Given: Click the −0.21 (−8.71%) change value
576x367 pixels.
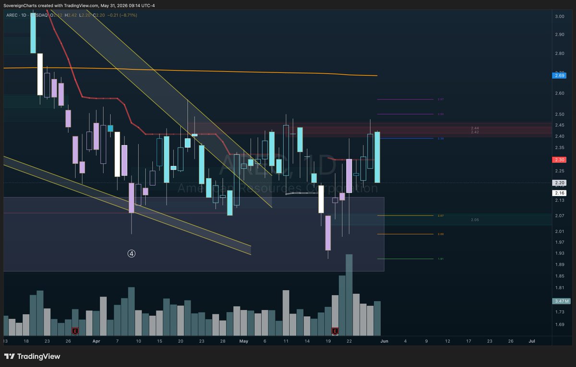Looking at the screenshot, I should pos(121,15).
